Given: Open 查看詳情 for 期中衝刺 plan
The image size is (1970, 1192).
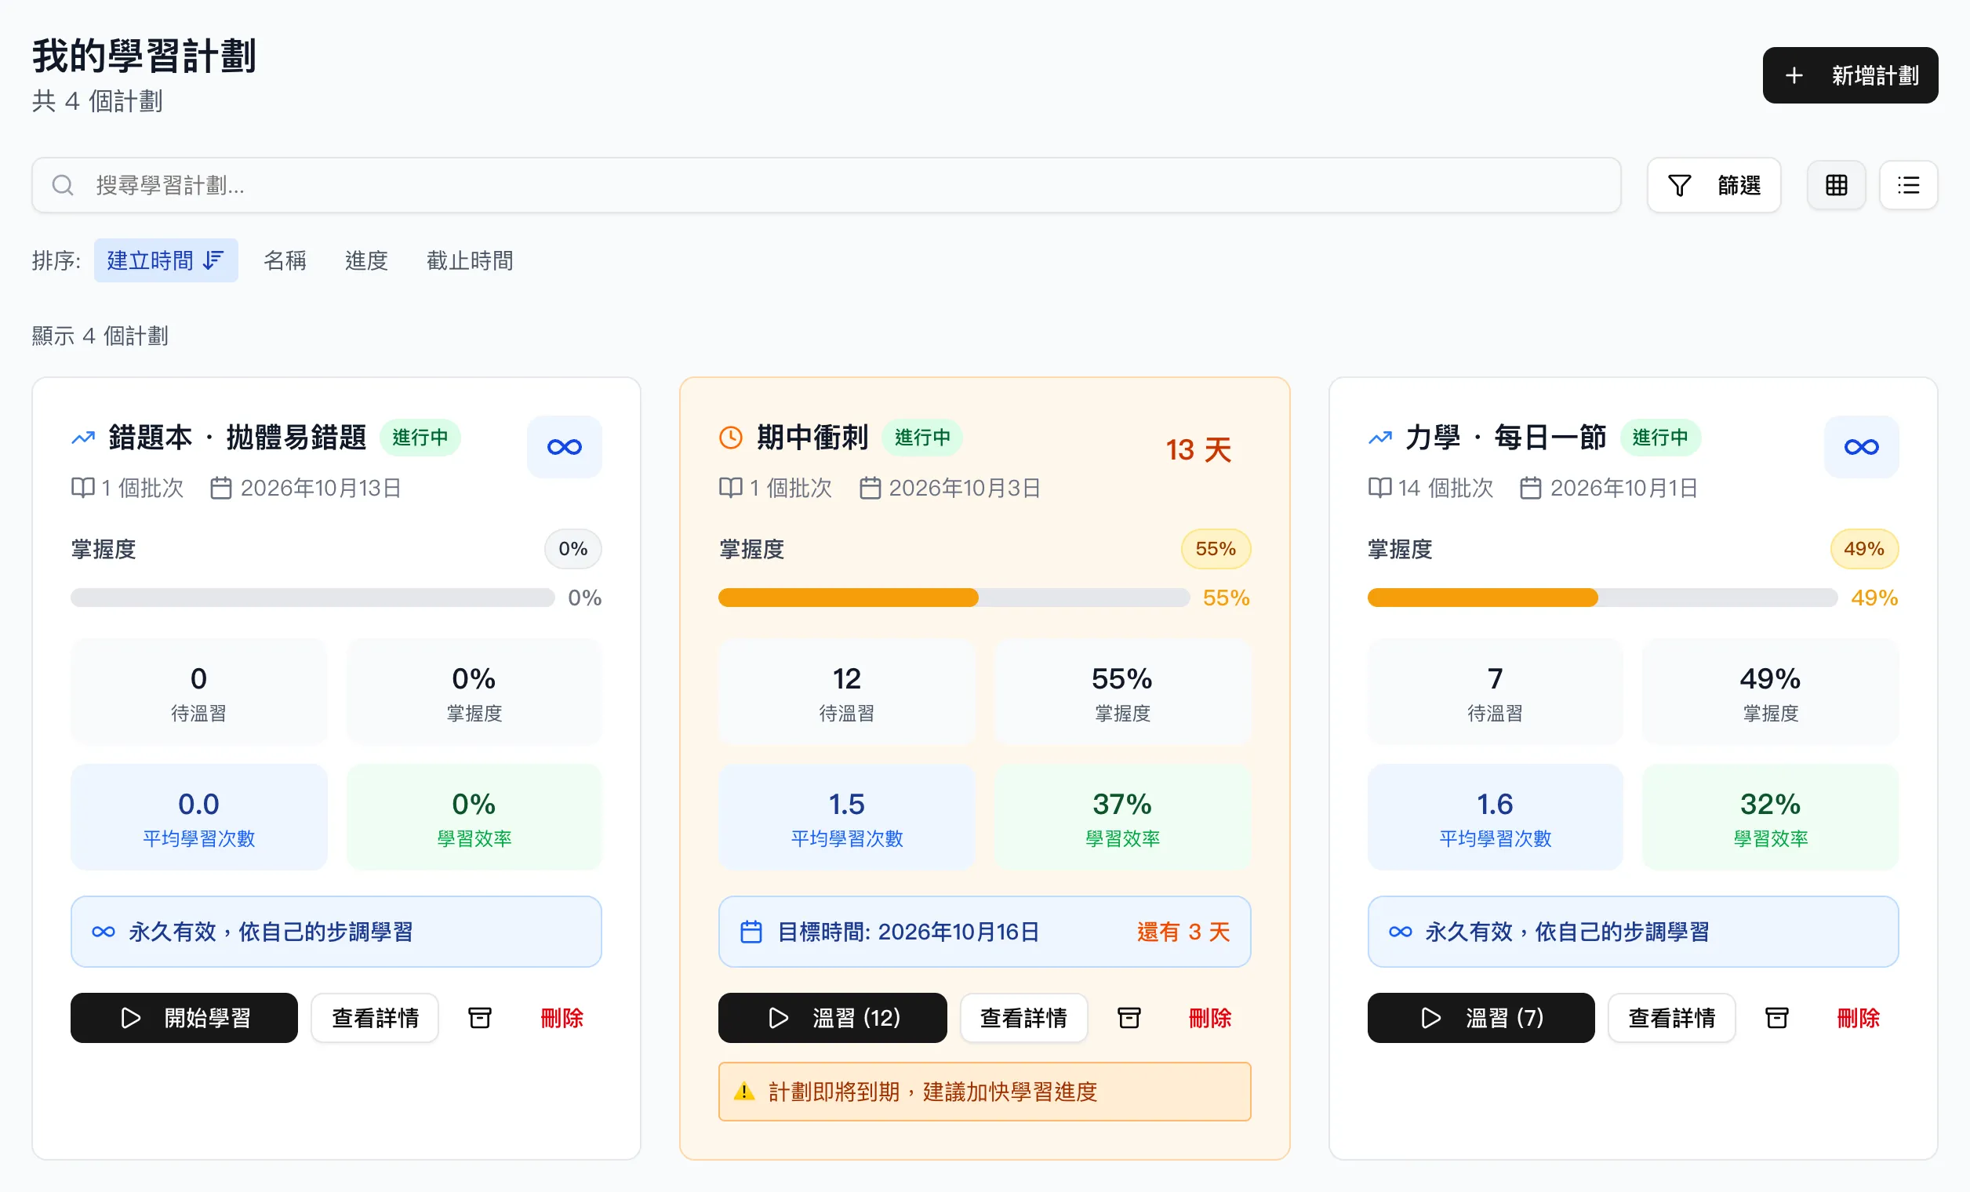Looking at the screenshot, I should click(x=1023, y=1018).
